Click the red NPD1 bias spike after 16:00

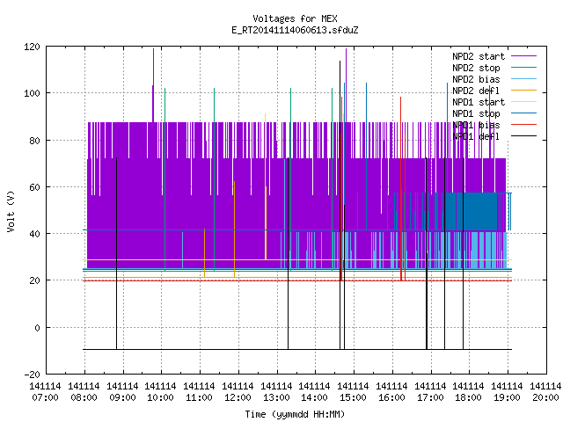[401, 189]
